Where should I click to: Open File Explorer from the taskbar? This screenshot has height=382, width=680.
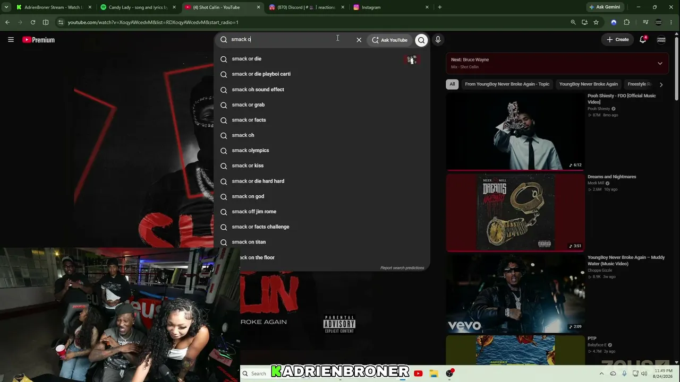pos(433,374)
